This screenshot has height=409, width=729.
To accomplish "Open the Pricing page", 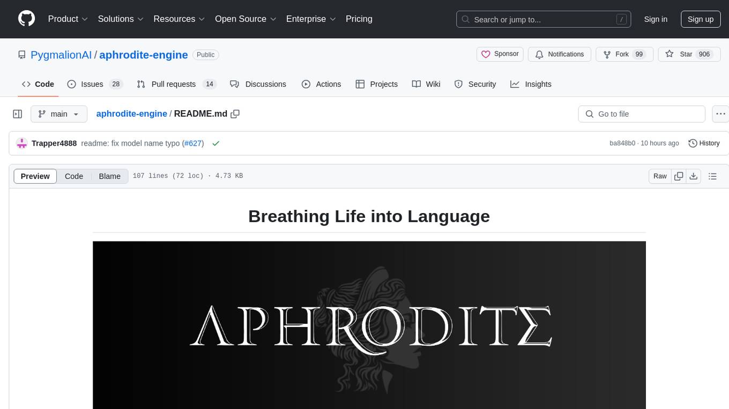I will tap(359, 19).
